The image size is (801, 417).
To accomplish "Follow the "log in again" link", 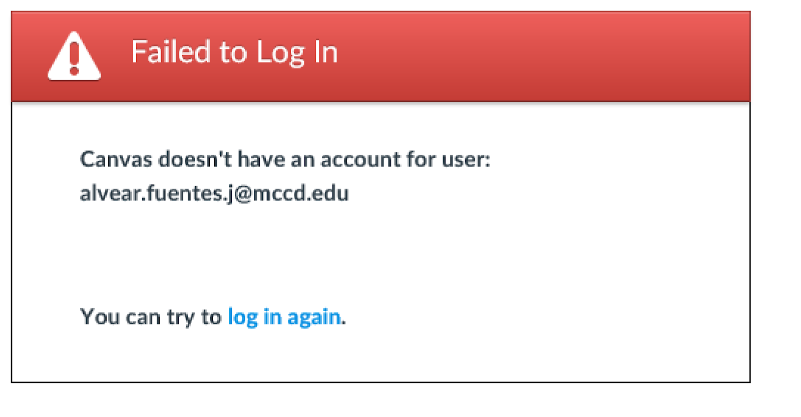I will pyautogui.click(x=284, y=317).
